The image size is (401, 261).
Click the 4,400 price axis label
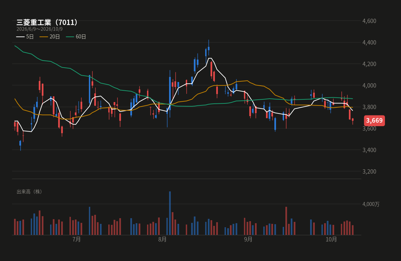(369, 42)
